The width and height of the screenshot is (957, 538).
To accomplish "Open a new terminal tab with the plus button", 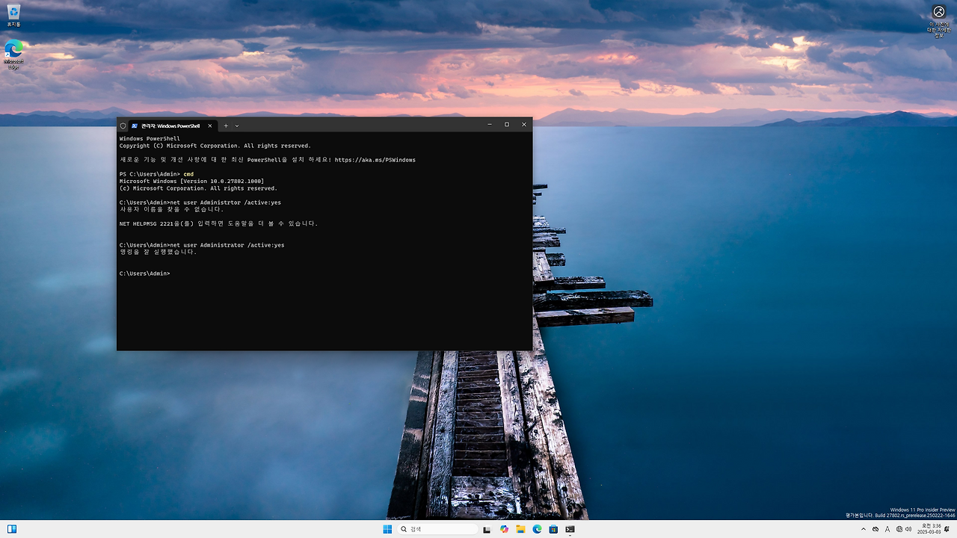I will [226, 126].
